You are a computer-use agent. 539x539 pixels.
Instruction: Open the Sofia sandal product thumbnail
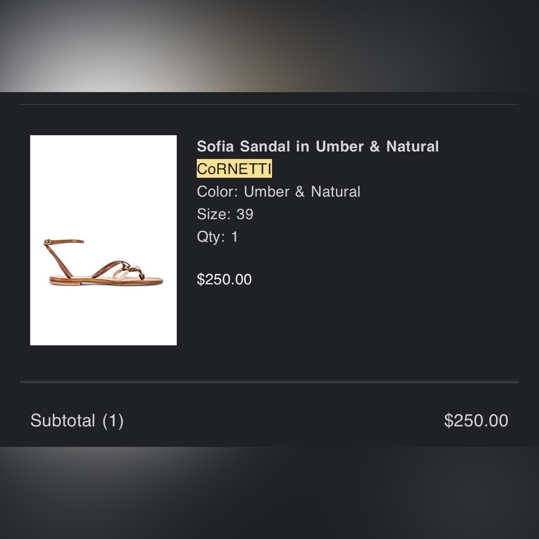point(103,240)
